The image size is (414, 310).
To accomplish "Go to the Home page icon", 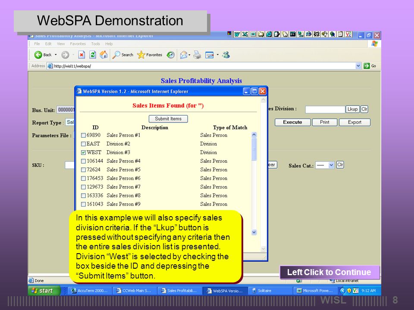I will coord(103,55).
